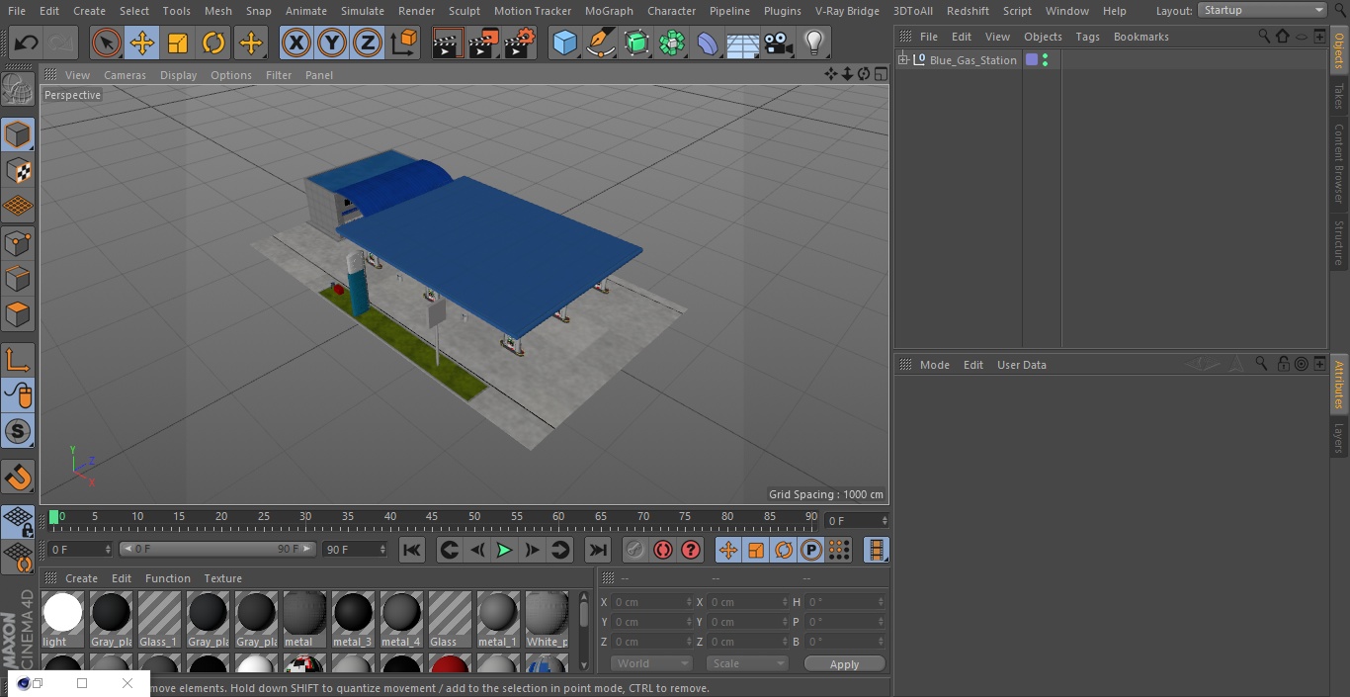Enable the Axis mode tool

18,360
